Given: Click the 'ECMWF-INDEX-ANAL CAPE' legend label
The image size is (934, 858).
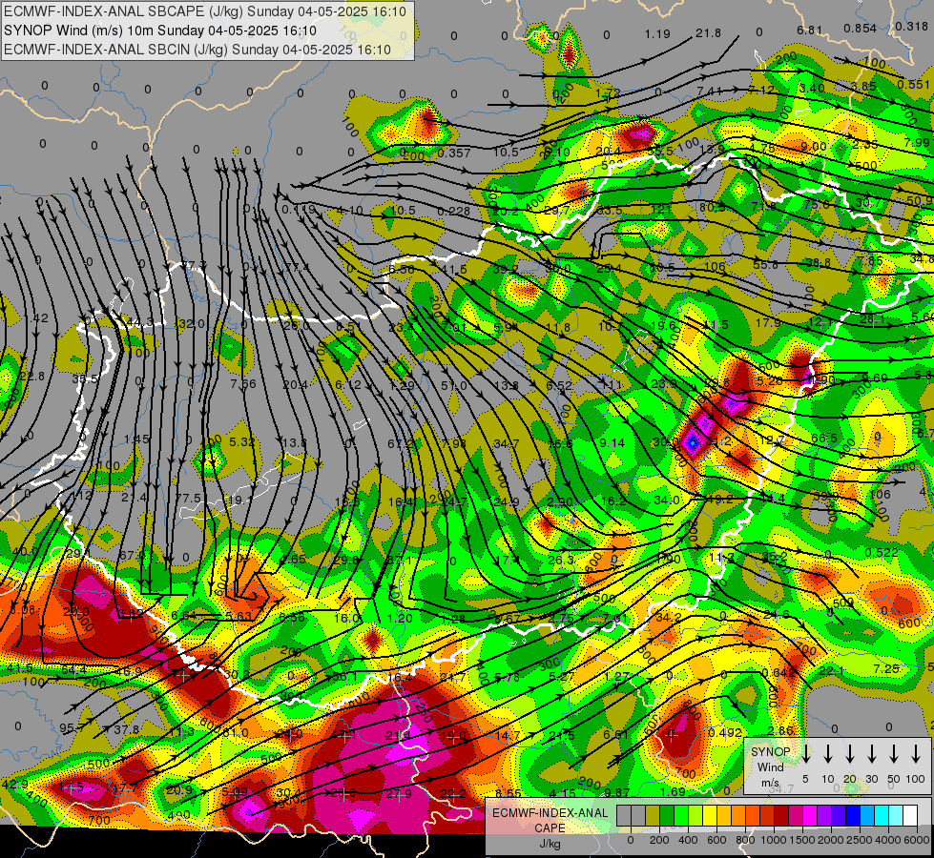Looking at the screenshot, I should 550,821.
